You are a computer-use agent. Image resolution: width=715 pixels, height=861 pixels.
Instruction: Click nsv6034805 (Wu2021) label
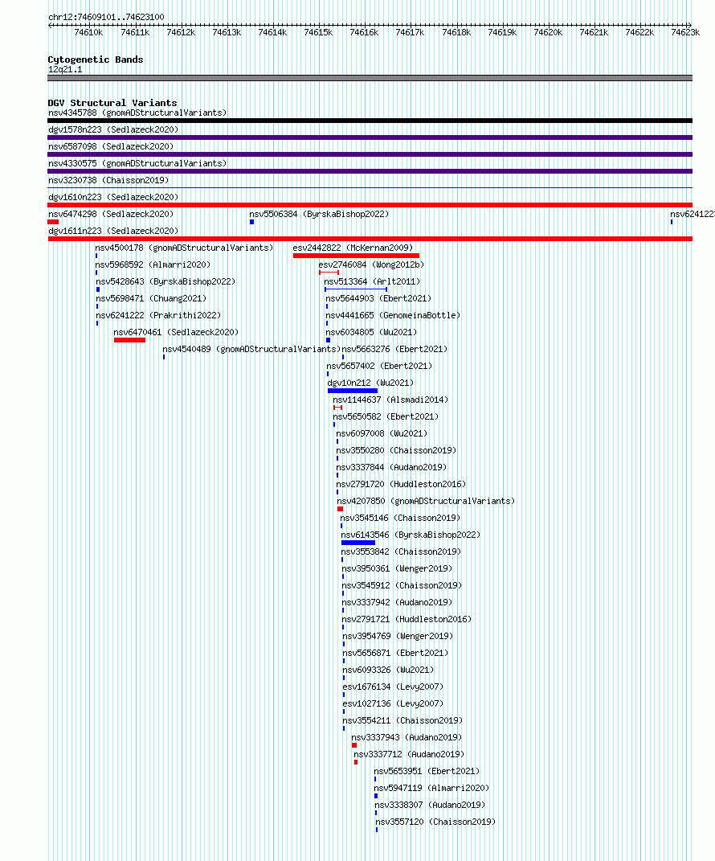(x=371, y=332)
